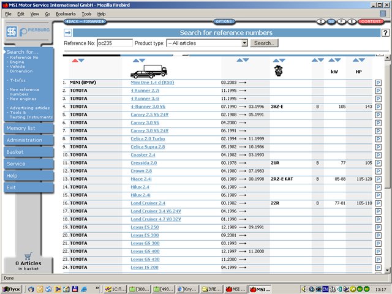
Task: Switch language to Spanish with E button
Action: (x=352, y=21)
